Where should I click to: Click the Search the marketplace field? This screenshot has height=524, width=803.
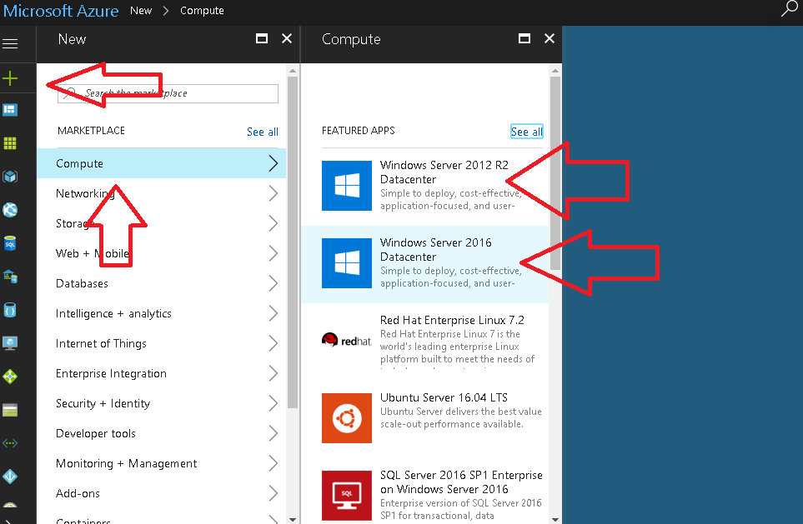(x=168, y=93)
